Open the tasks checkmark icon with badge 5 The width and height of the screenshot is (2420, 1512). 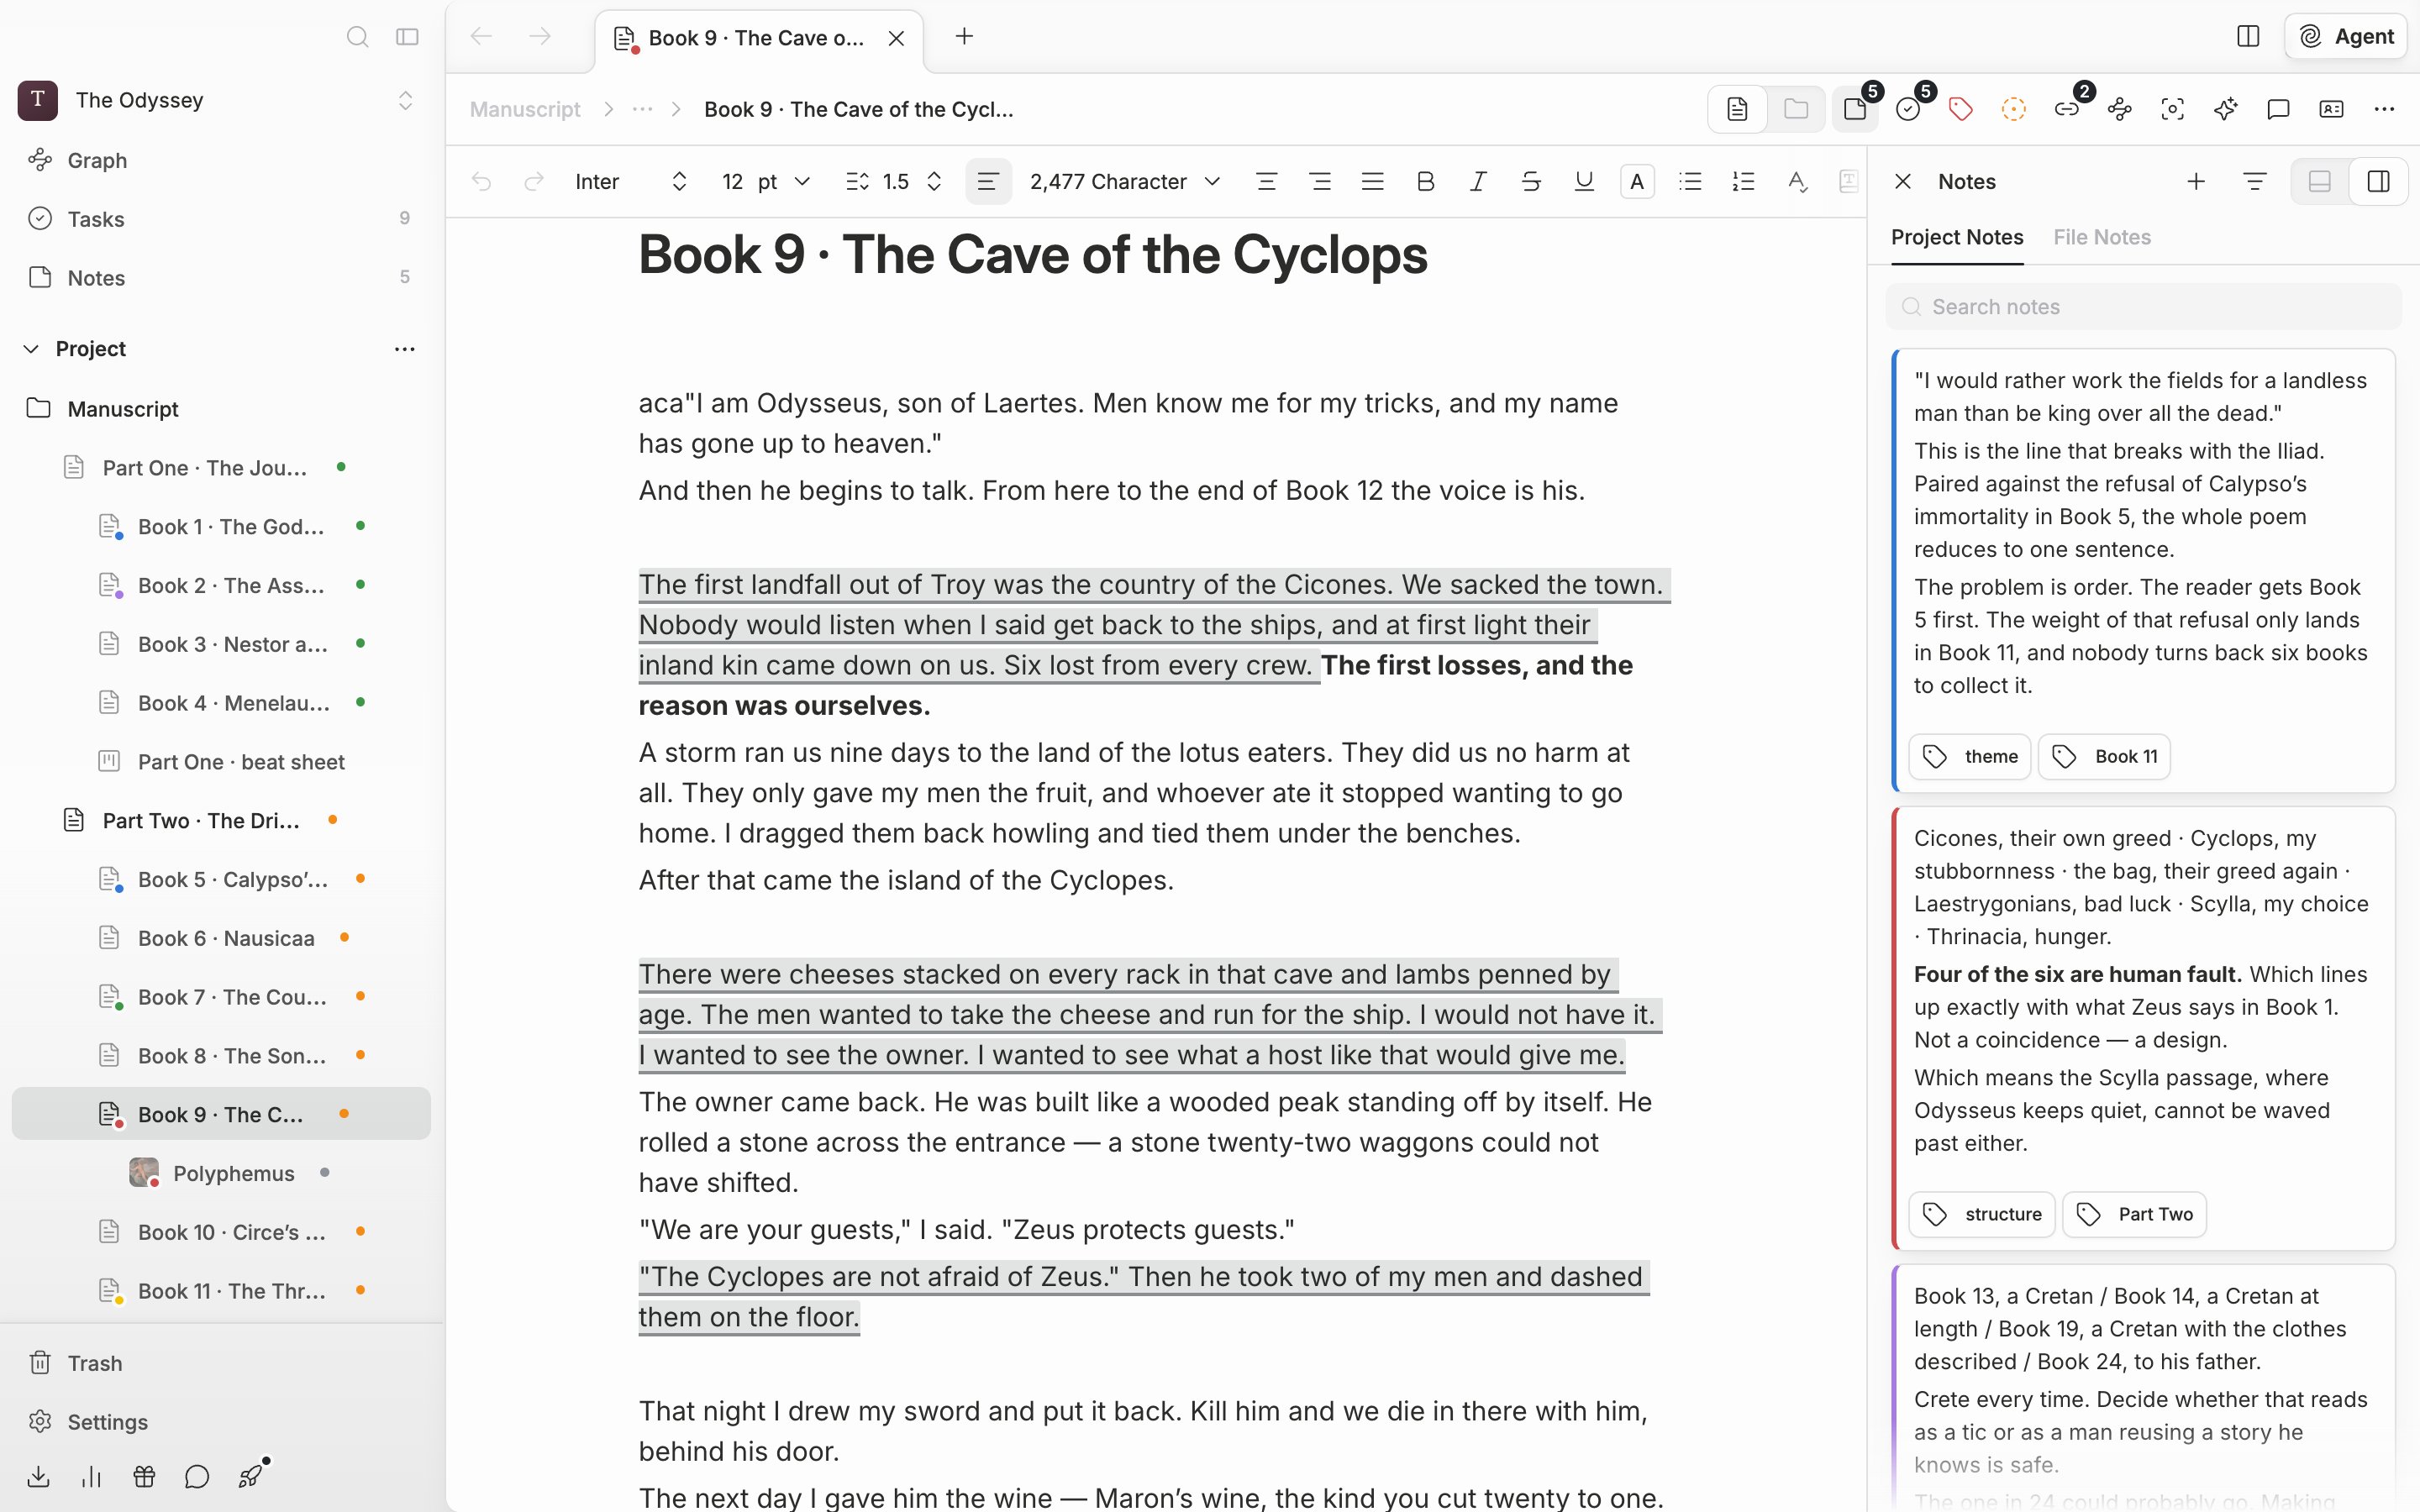pos(1909,109)
